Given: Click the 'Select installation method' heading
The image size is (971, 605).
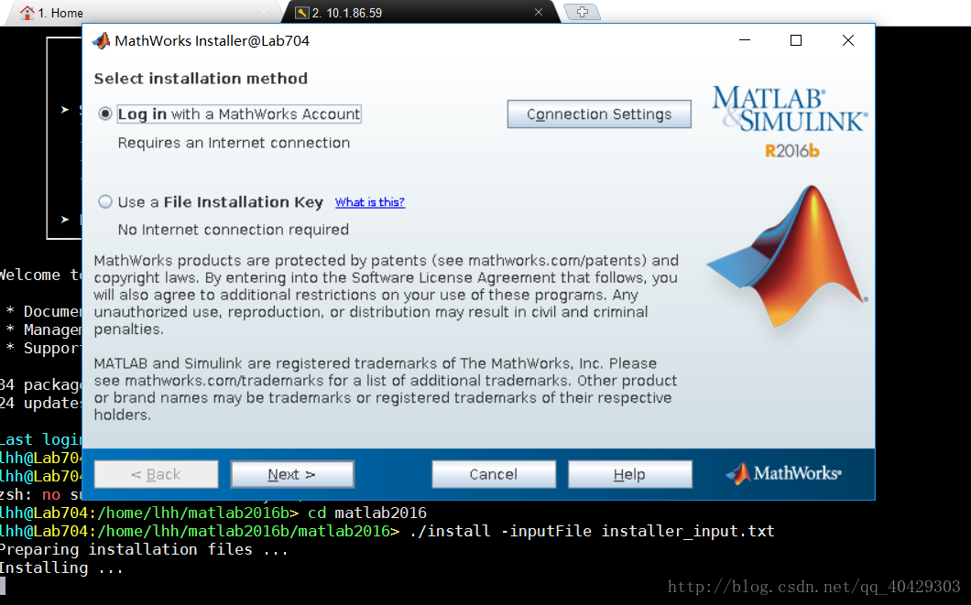Looking at the screenshot, I should 201,79.
